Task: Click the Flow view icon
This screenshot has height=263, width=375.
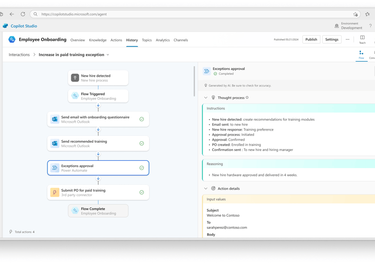Action: (x=361, y=53)
